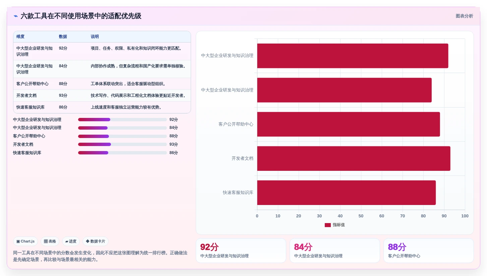Screen dimensions: 487x276
Task: Click 开发者文档 in the table's 维度 column
Action: pyautogui.click(x=26, y=95)
